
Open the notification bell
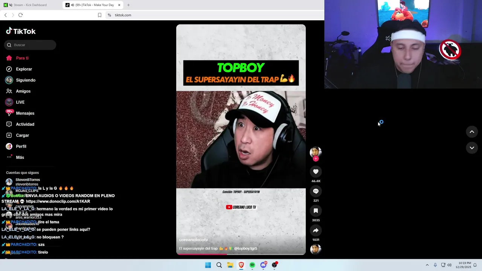tap(475, 265)
